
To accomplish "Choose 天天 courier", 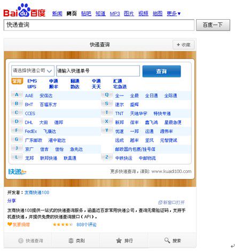I will tap(96, 87).
